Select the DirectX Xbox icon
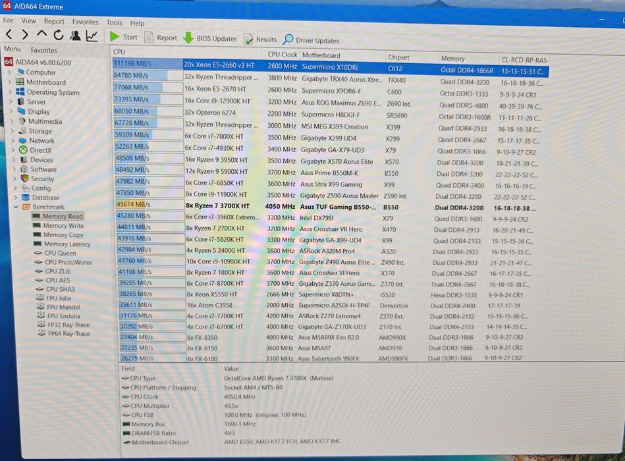The image size is (625, 461). point(24,149)
